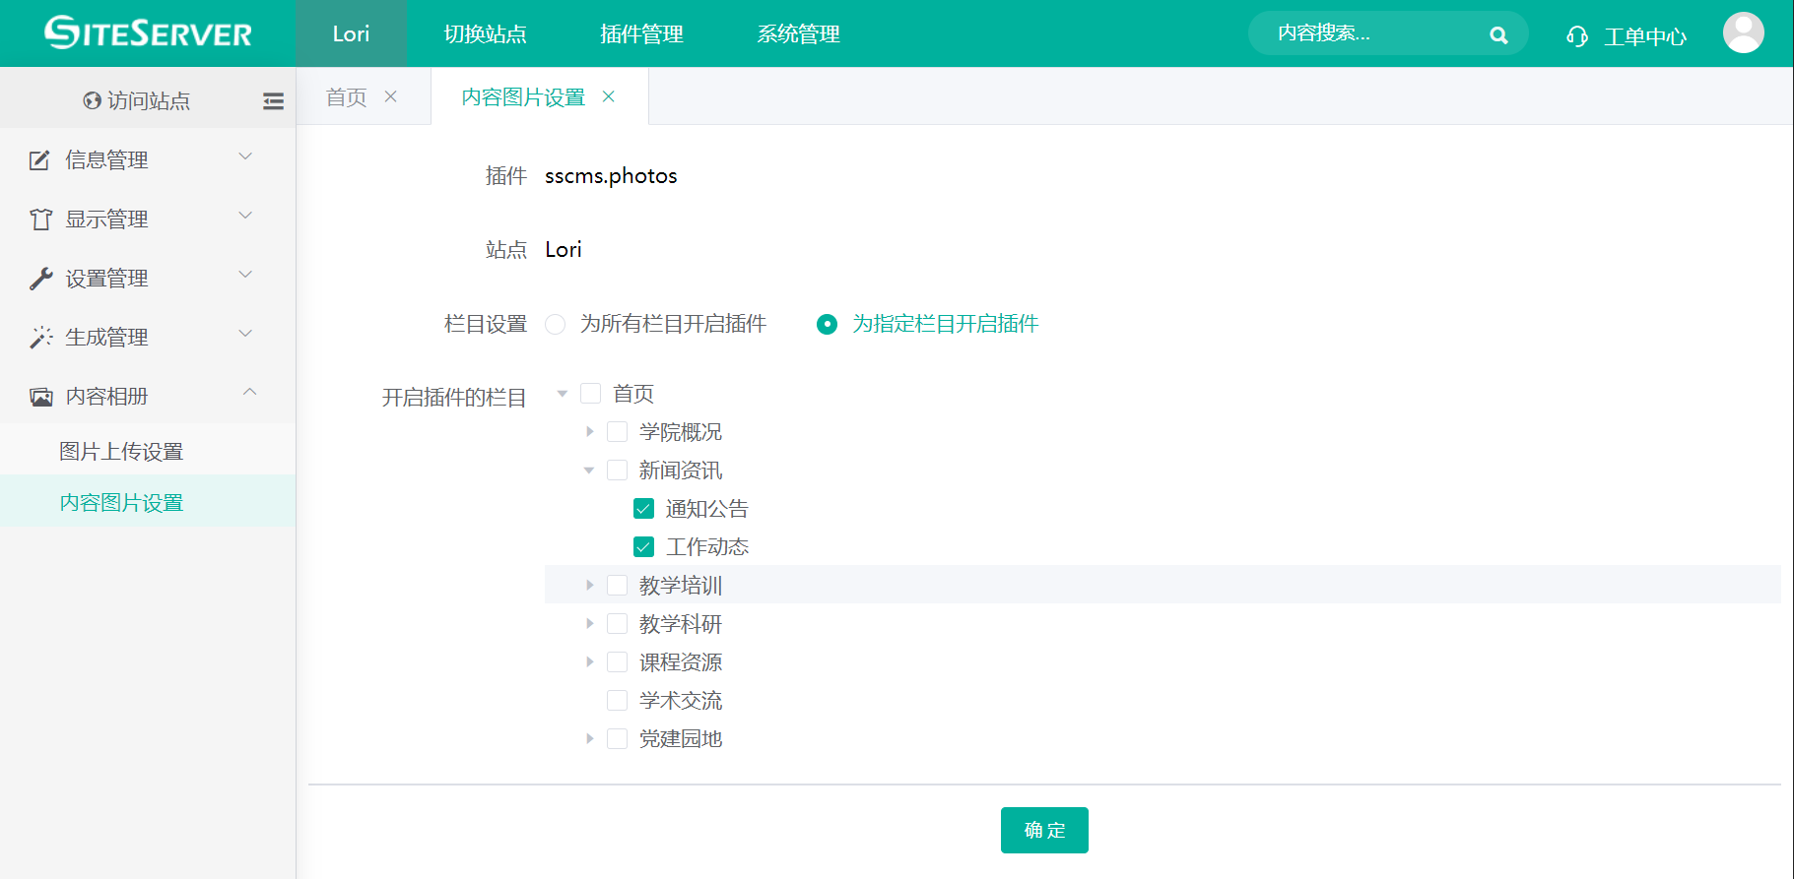Close the 首页 tab
1794x879 pixels.
pos(390,96)
